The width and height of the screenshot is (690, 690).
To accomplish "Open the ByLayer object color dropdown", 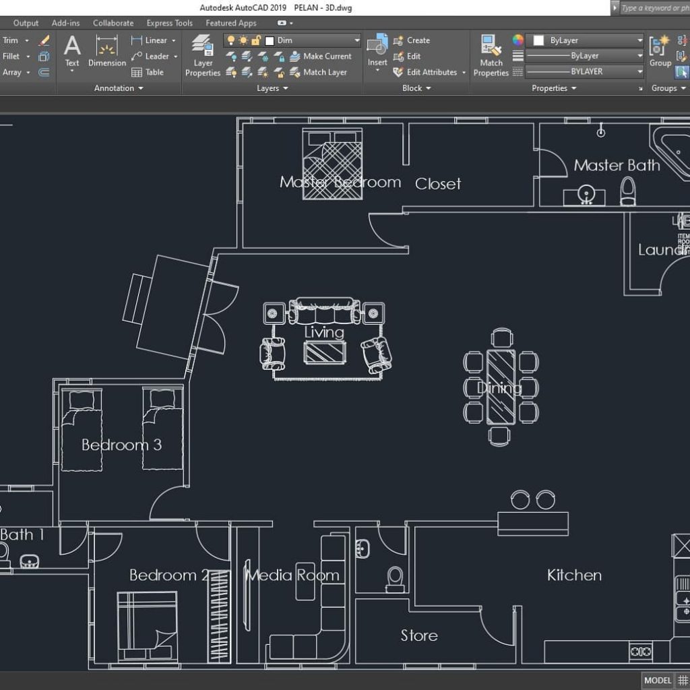I will 640,40.
